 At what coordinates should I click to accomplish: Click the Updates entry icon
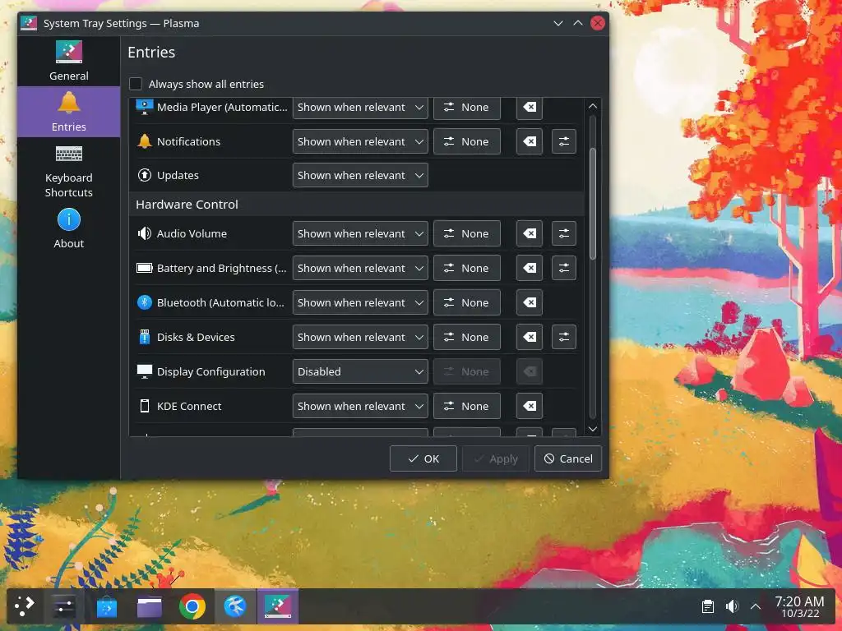[x=145, y=176]
